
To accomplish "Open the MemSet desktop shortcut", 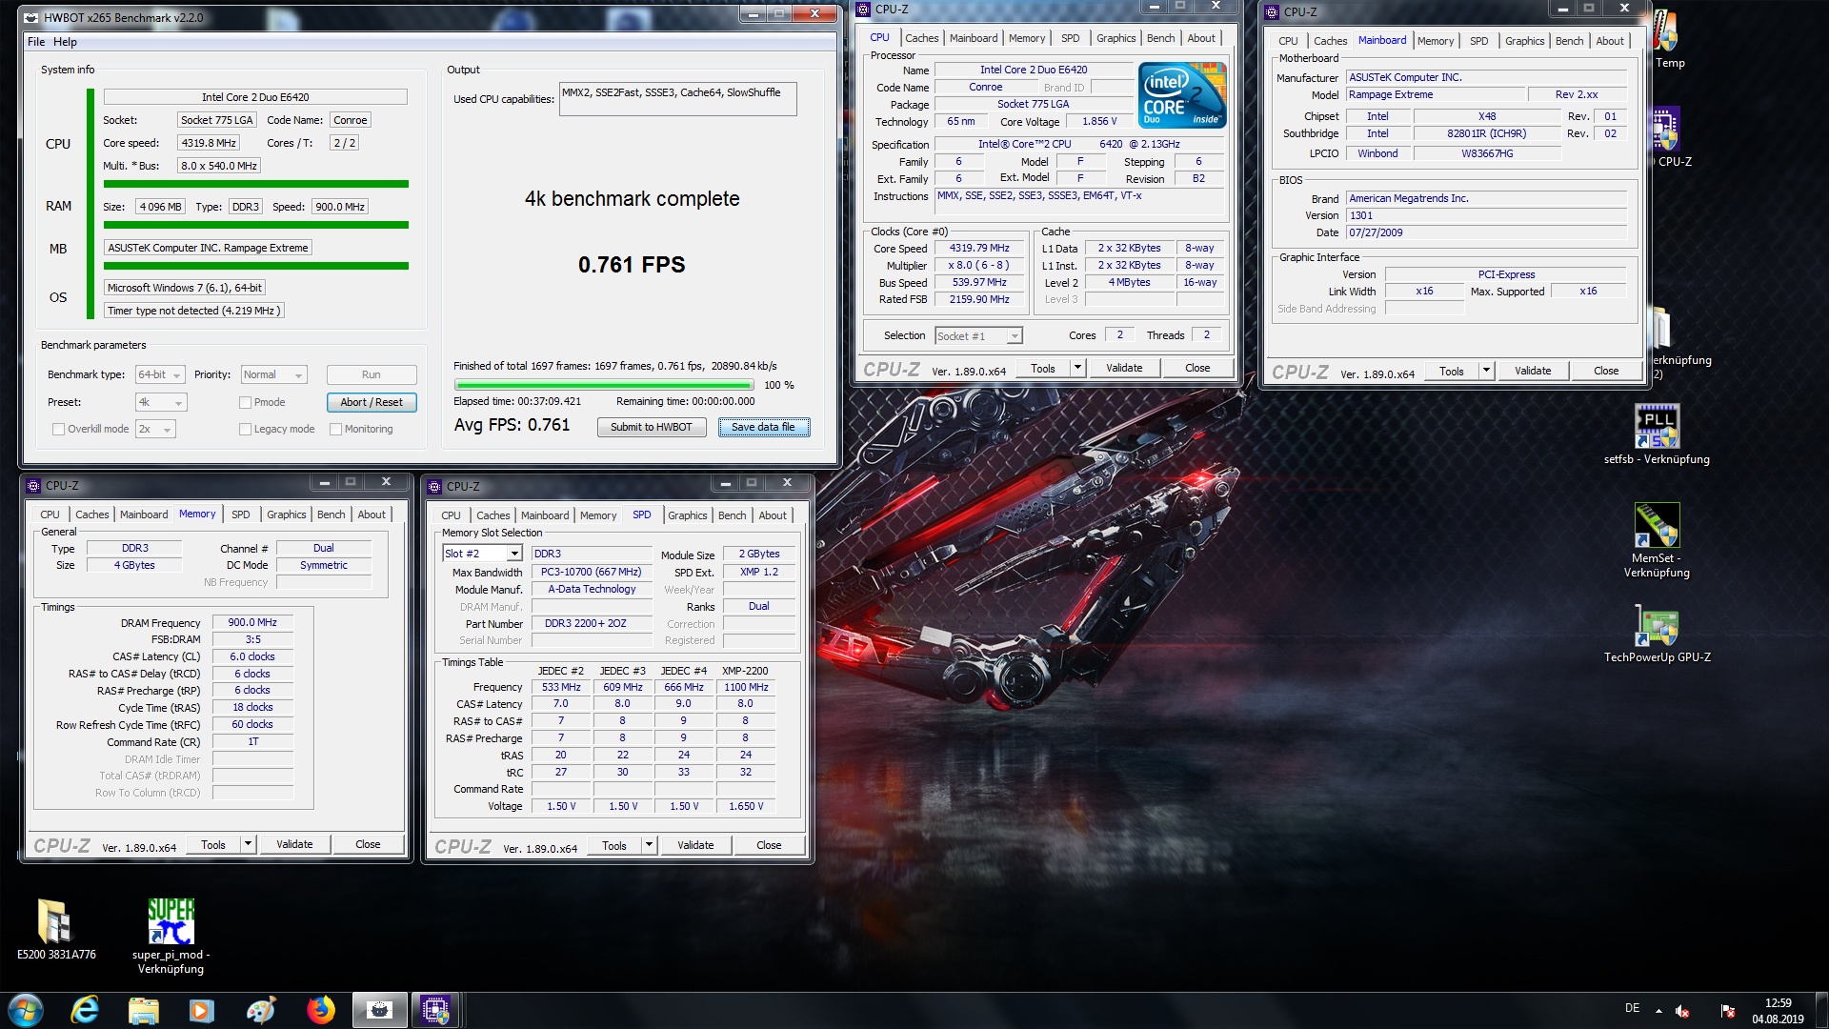I will click(x=1657, y=540).
